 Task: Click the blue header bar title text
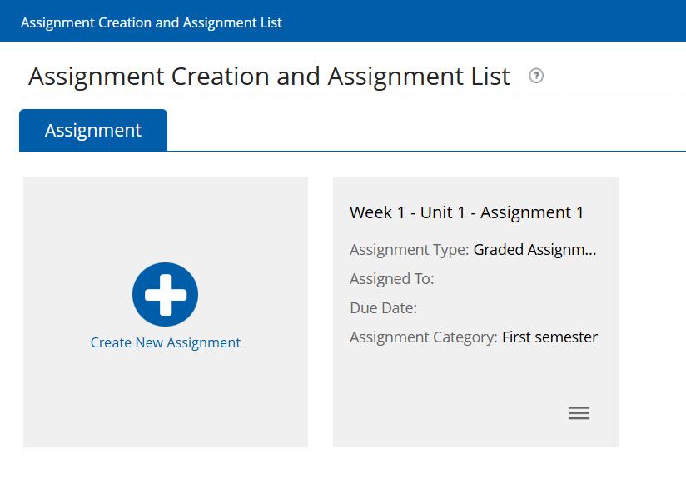(152, 22)
